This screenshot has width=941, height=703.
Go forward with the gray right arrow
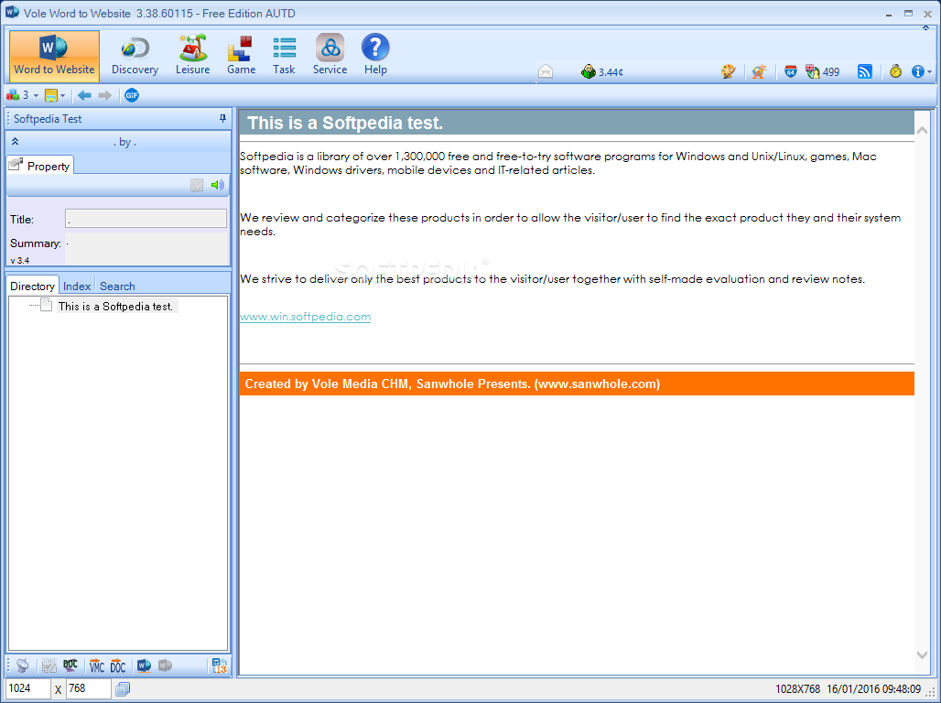pos(105,95)
